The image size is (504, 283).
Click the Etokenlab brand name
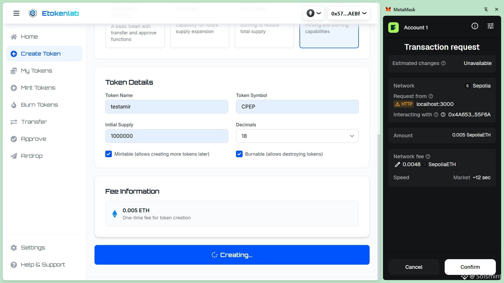(x=60, y=13)
